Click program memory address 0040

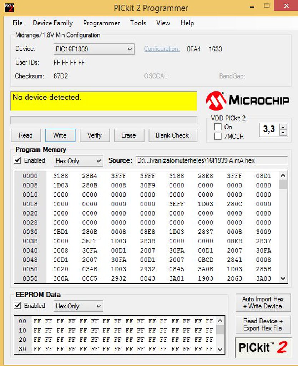click(30, 251)
